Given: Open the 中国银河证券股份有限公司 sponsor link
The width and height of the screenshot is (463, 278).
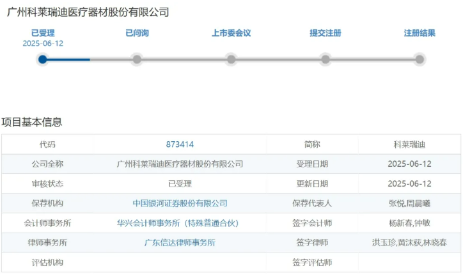Looking at the screenshot, I should point(180,203).
